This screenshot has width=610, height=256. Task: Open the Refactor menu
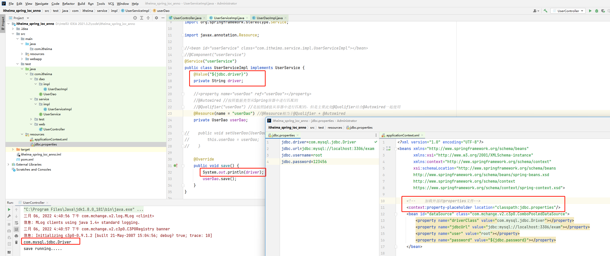pyautogui.click(x=68, y=4)
